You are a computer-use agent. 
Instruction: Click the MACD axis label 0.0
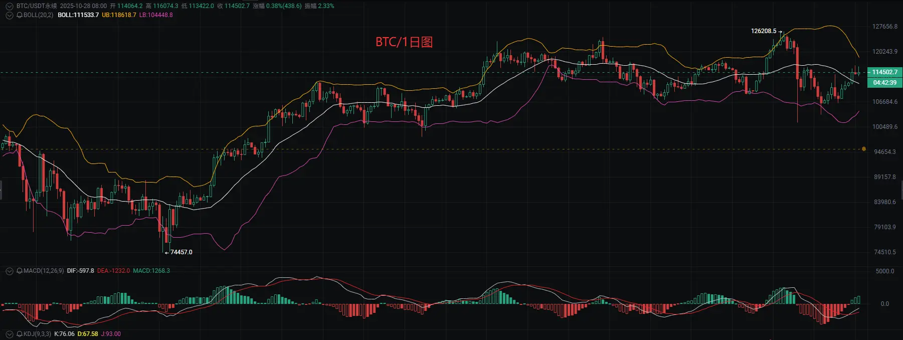(885, 304)
